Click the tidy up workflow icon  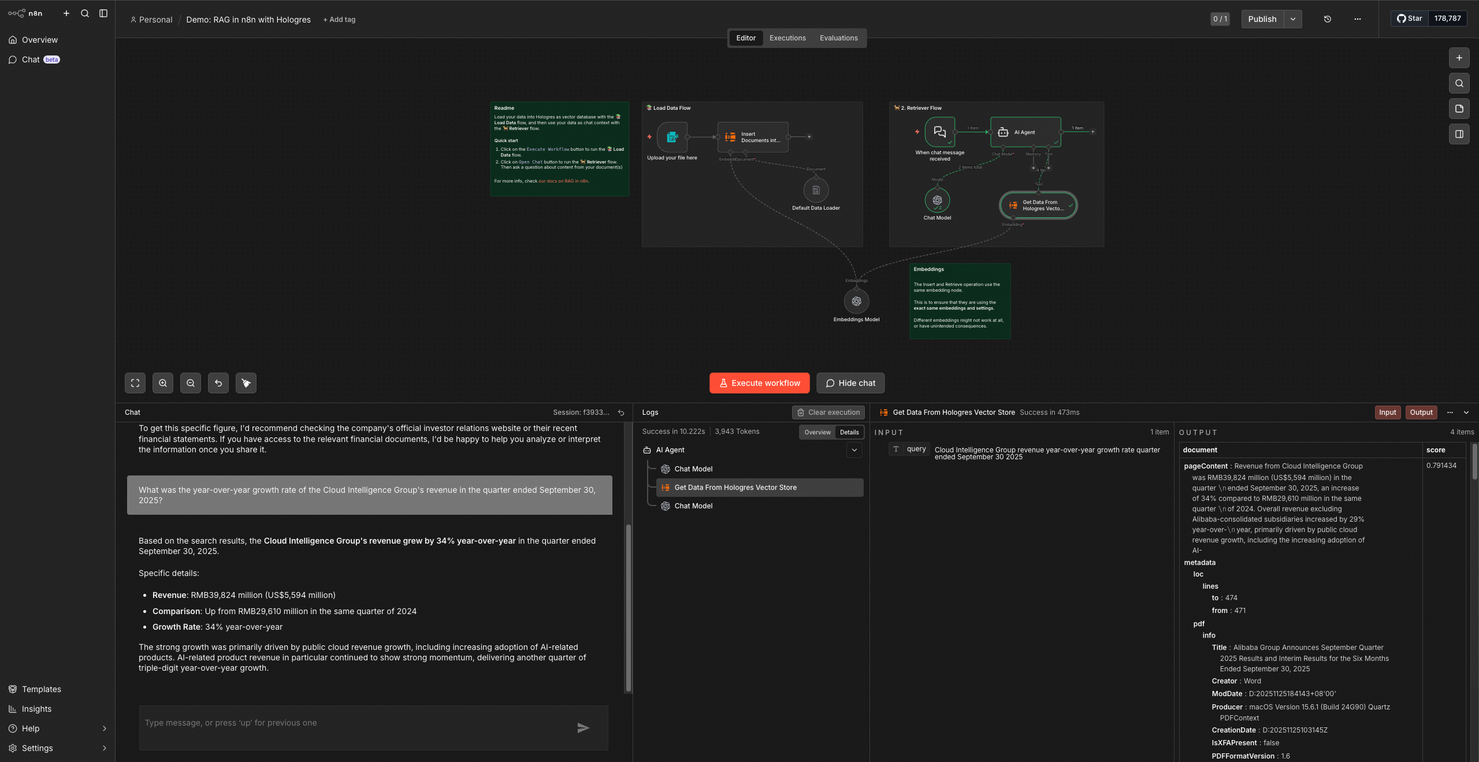pos(246,383)
